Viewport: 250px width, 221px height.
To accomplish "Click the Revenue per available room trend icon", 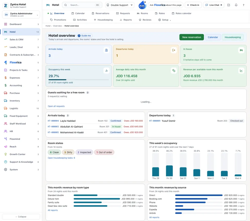I will click(x=241, y=71).
